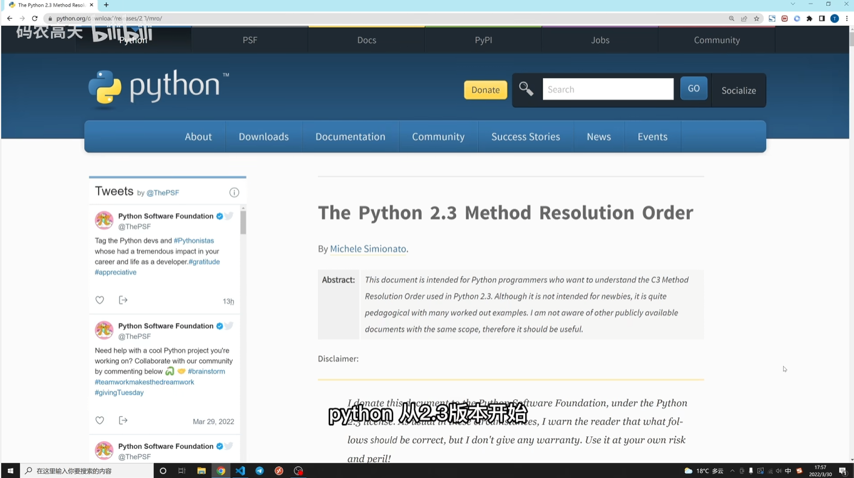The image size is (854, 478).
Task: Open Twitter info icon in Tweets widget
Action: [234, 193]
